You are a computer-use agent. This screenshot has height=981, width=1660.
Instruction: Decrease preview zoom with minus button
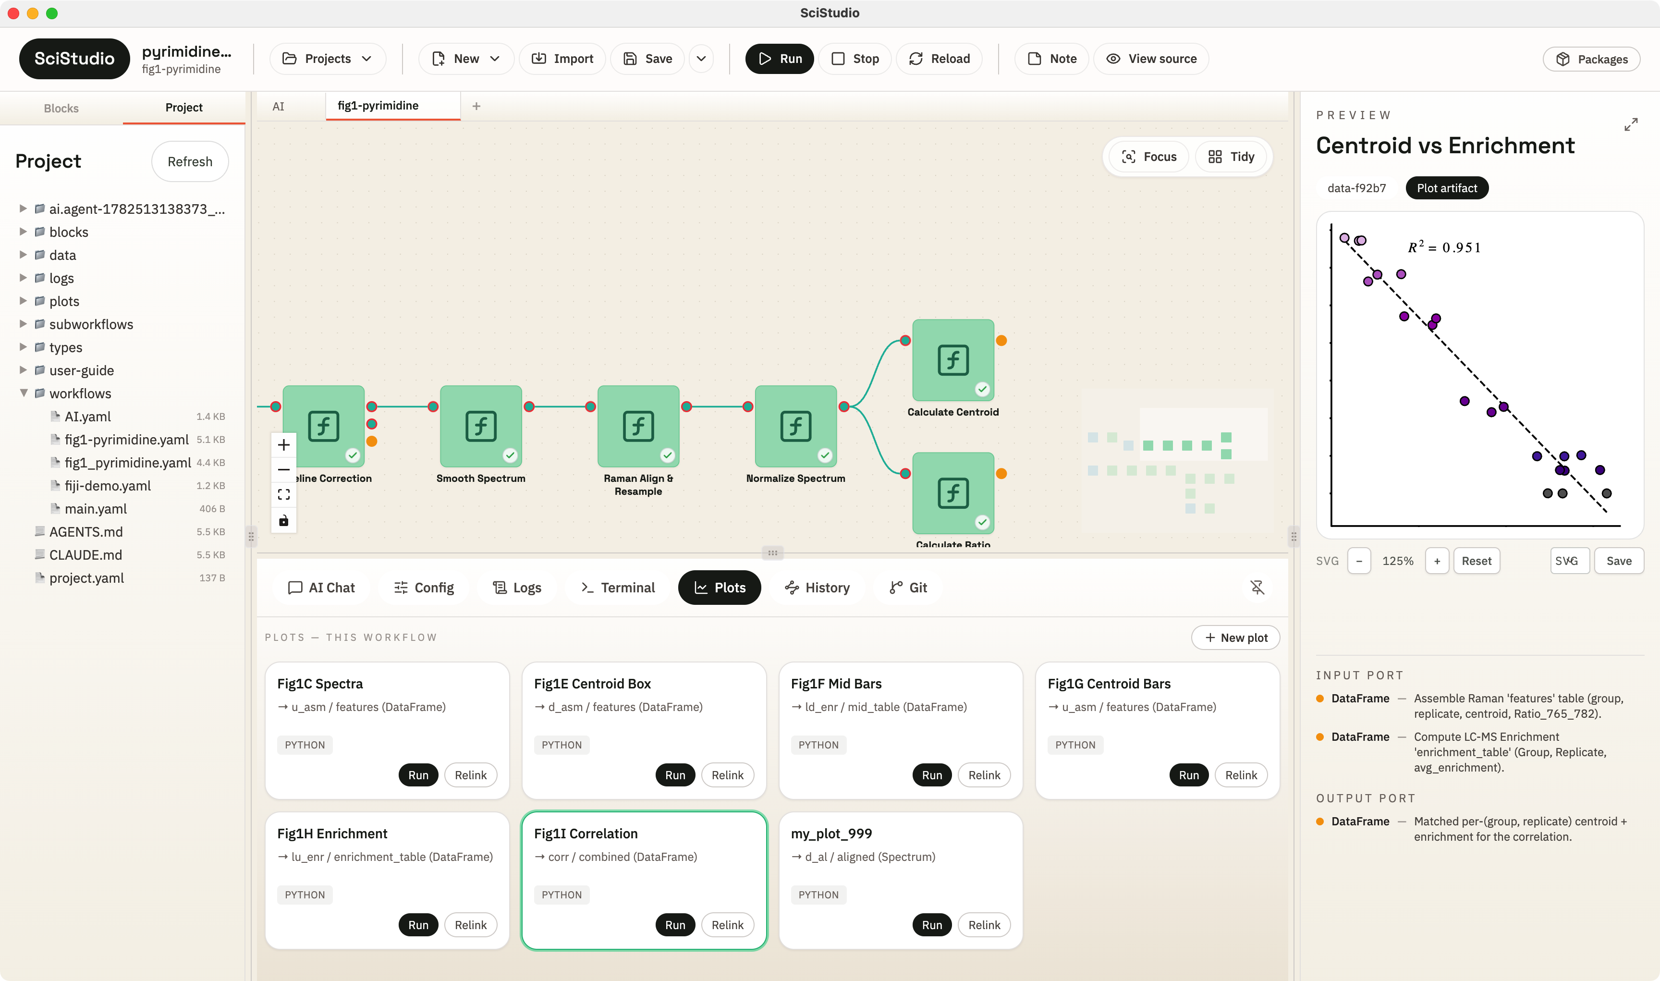coord(1359,561)
